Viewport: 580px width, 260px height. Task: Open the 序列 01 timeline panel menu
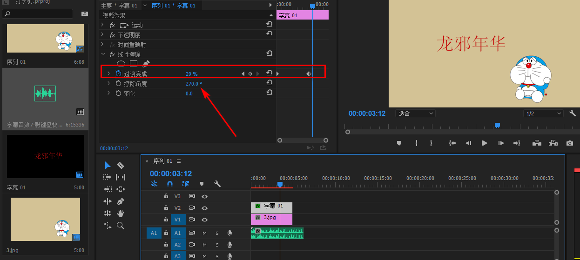point(178,161)
